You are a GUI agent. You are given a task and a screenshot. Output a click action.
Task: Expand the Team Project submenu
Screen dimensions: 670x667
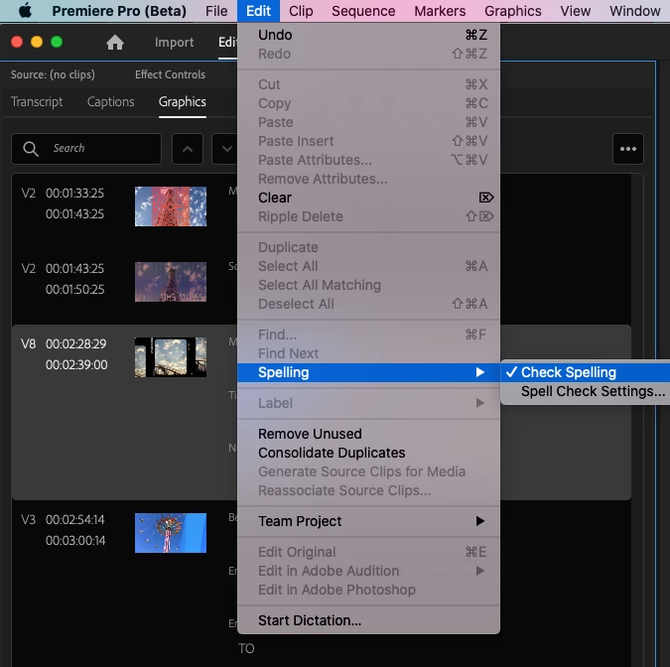368,521
